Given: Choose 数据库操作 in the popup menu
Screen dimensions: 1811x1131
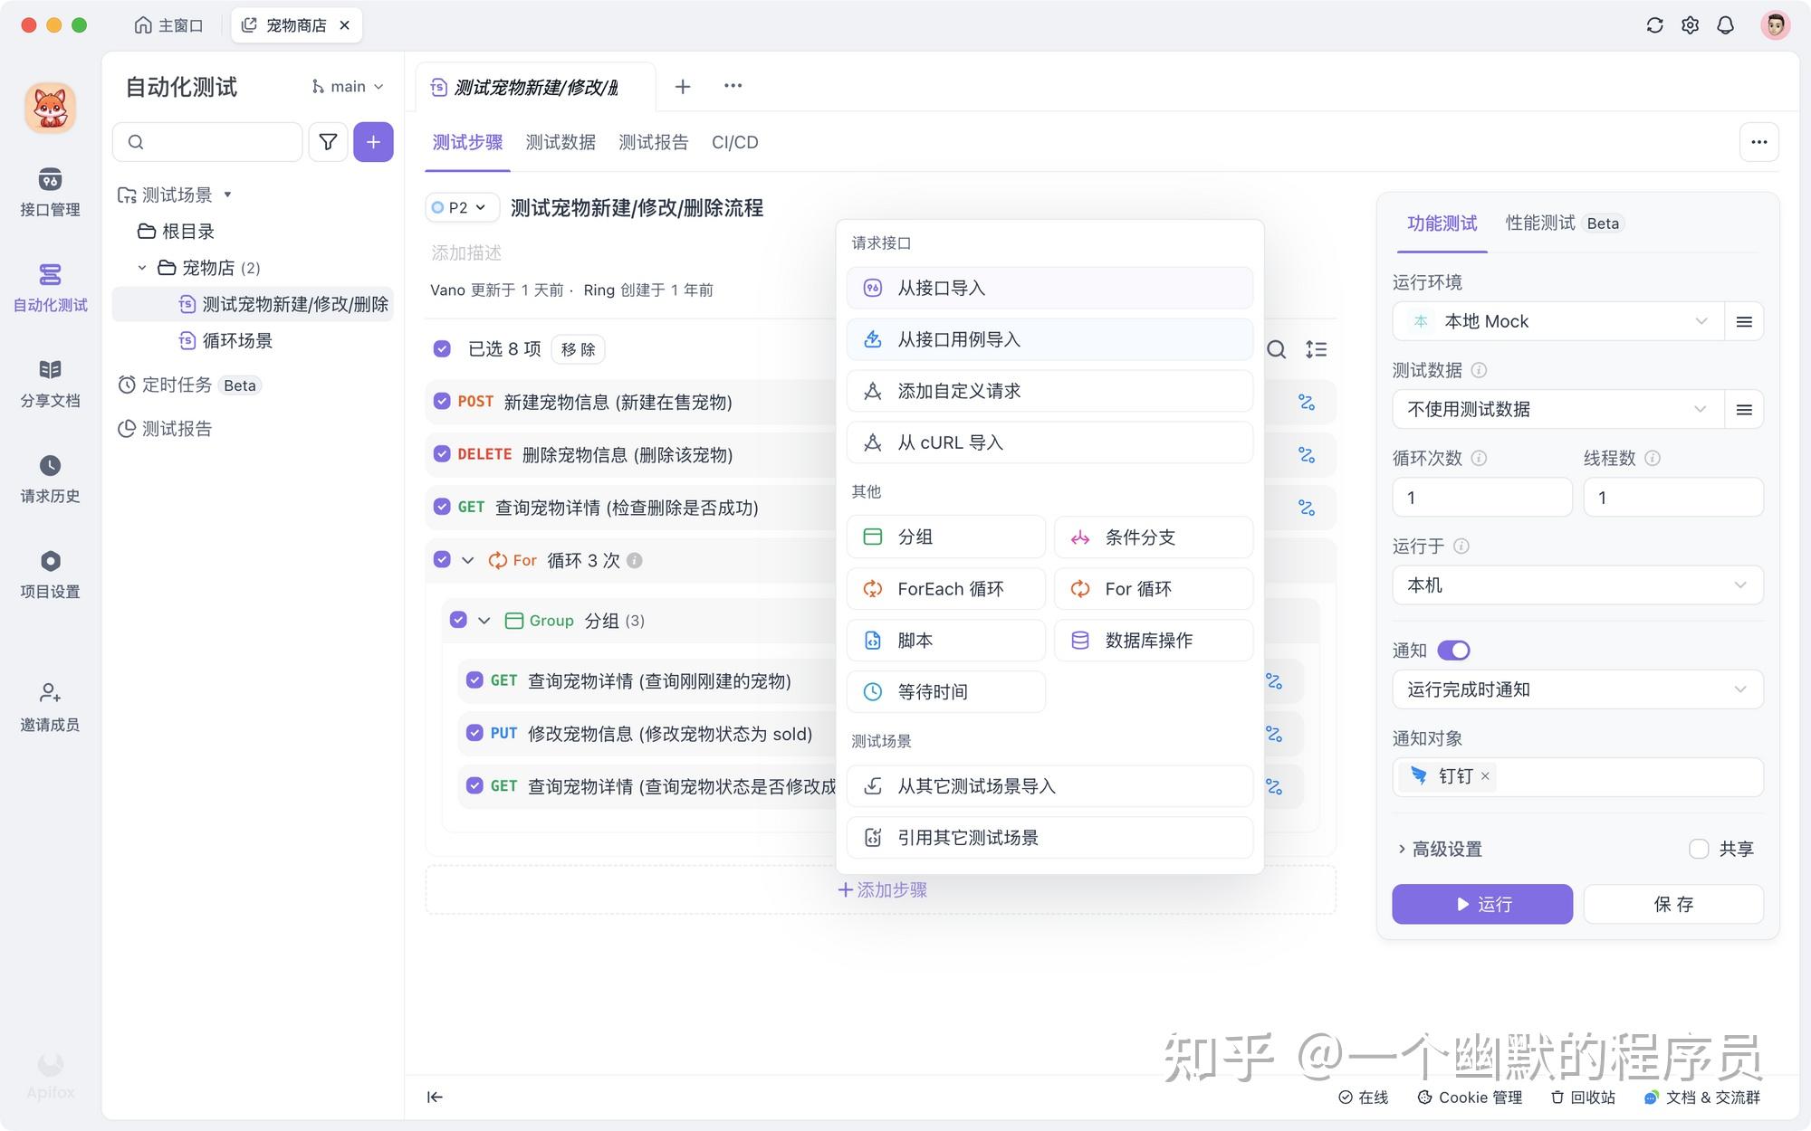Looking at the screenshot, I should pyautogui.click(x=1154, y=641).
